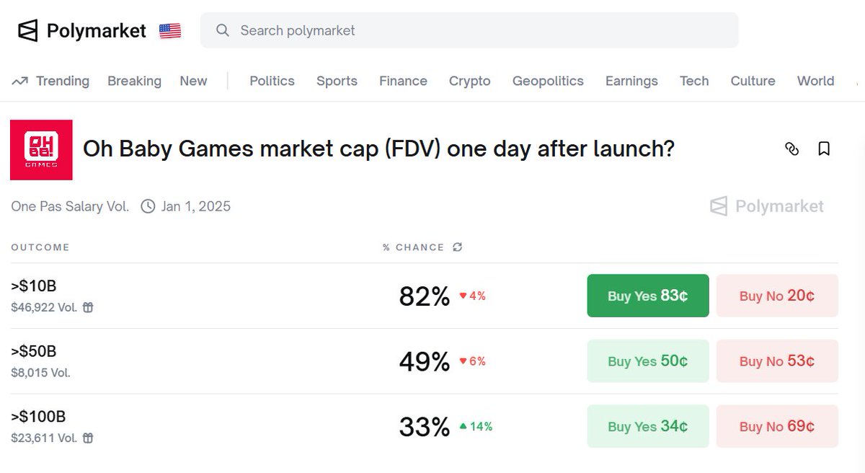The width and height of the screenshot is (865, 473).
Task: Bookmark this market
Action: [824, 149]
